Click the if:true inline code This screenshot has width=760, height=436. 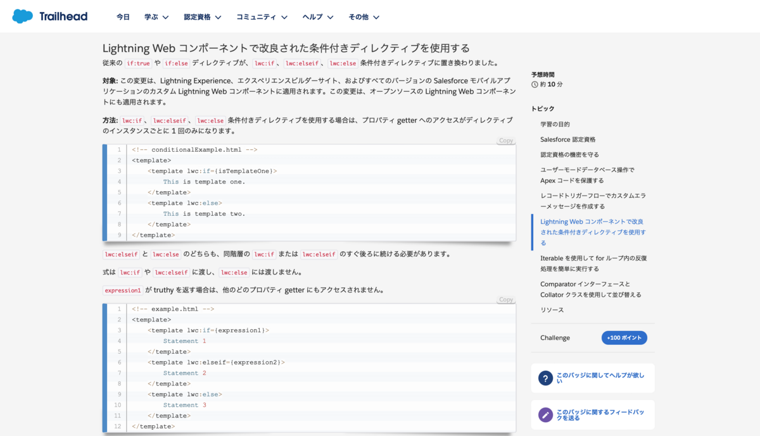pos(137,63)
